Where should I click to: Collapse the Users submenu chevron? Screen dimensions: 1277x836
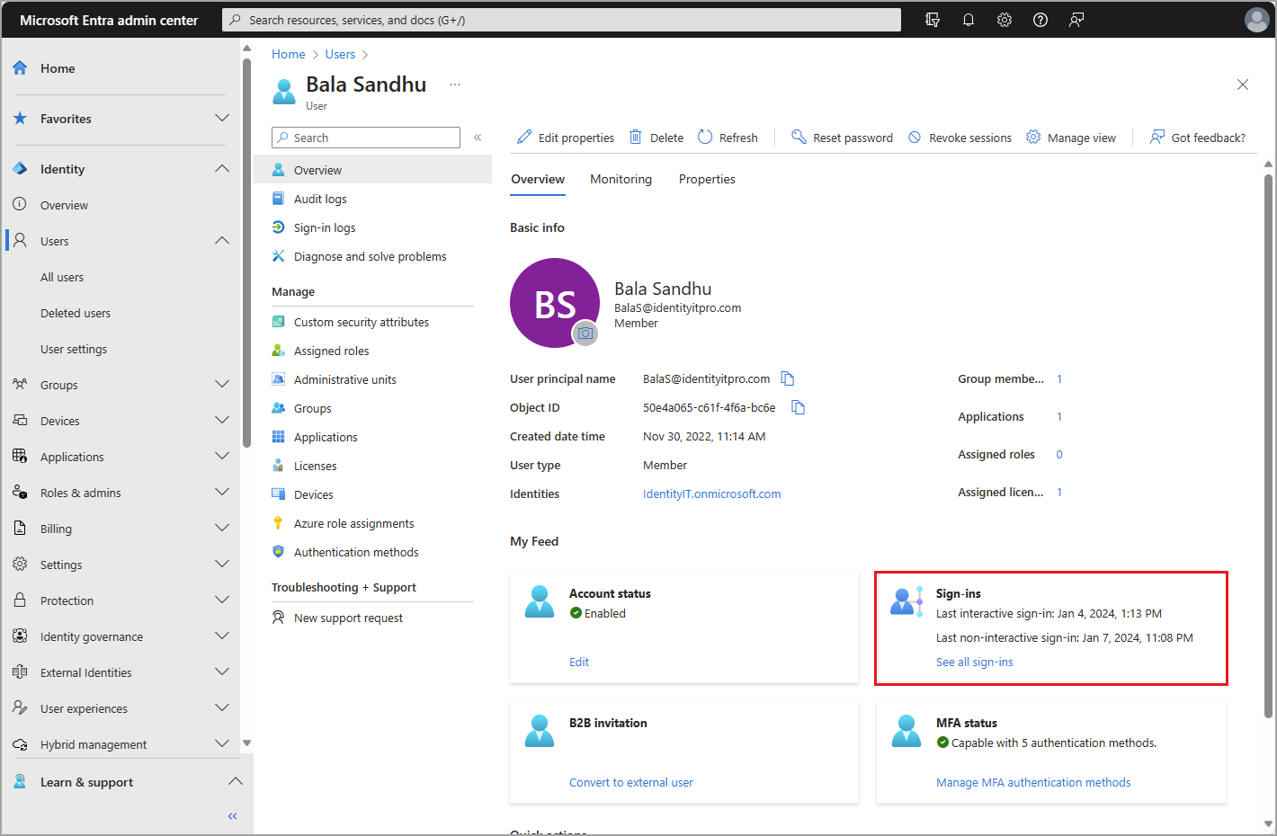click(222, 240)
